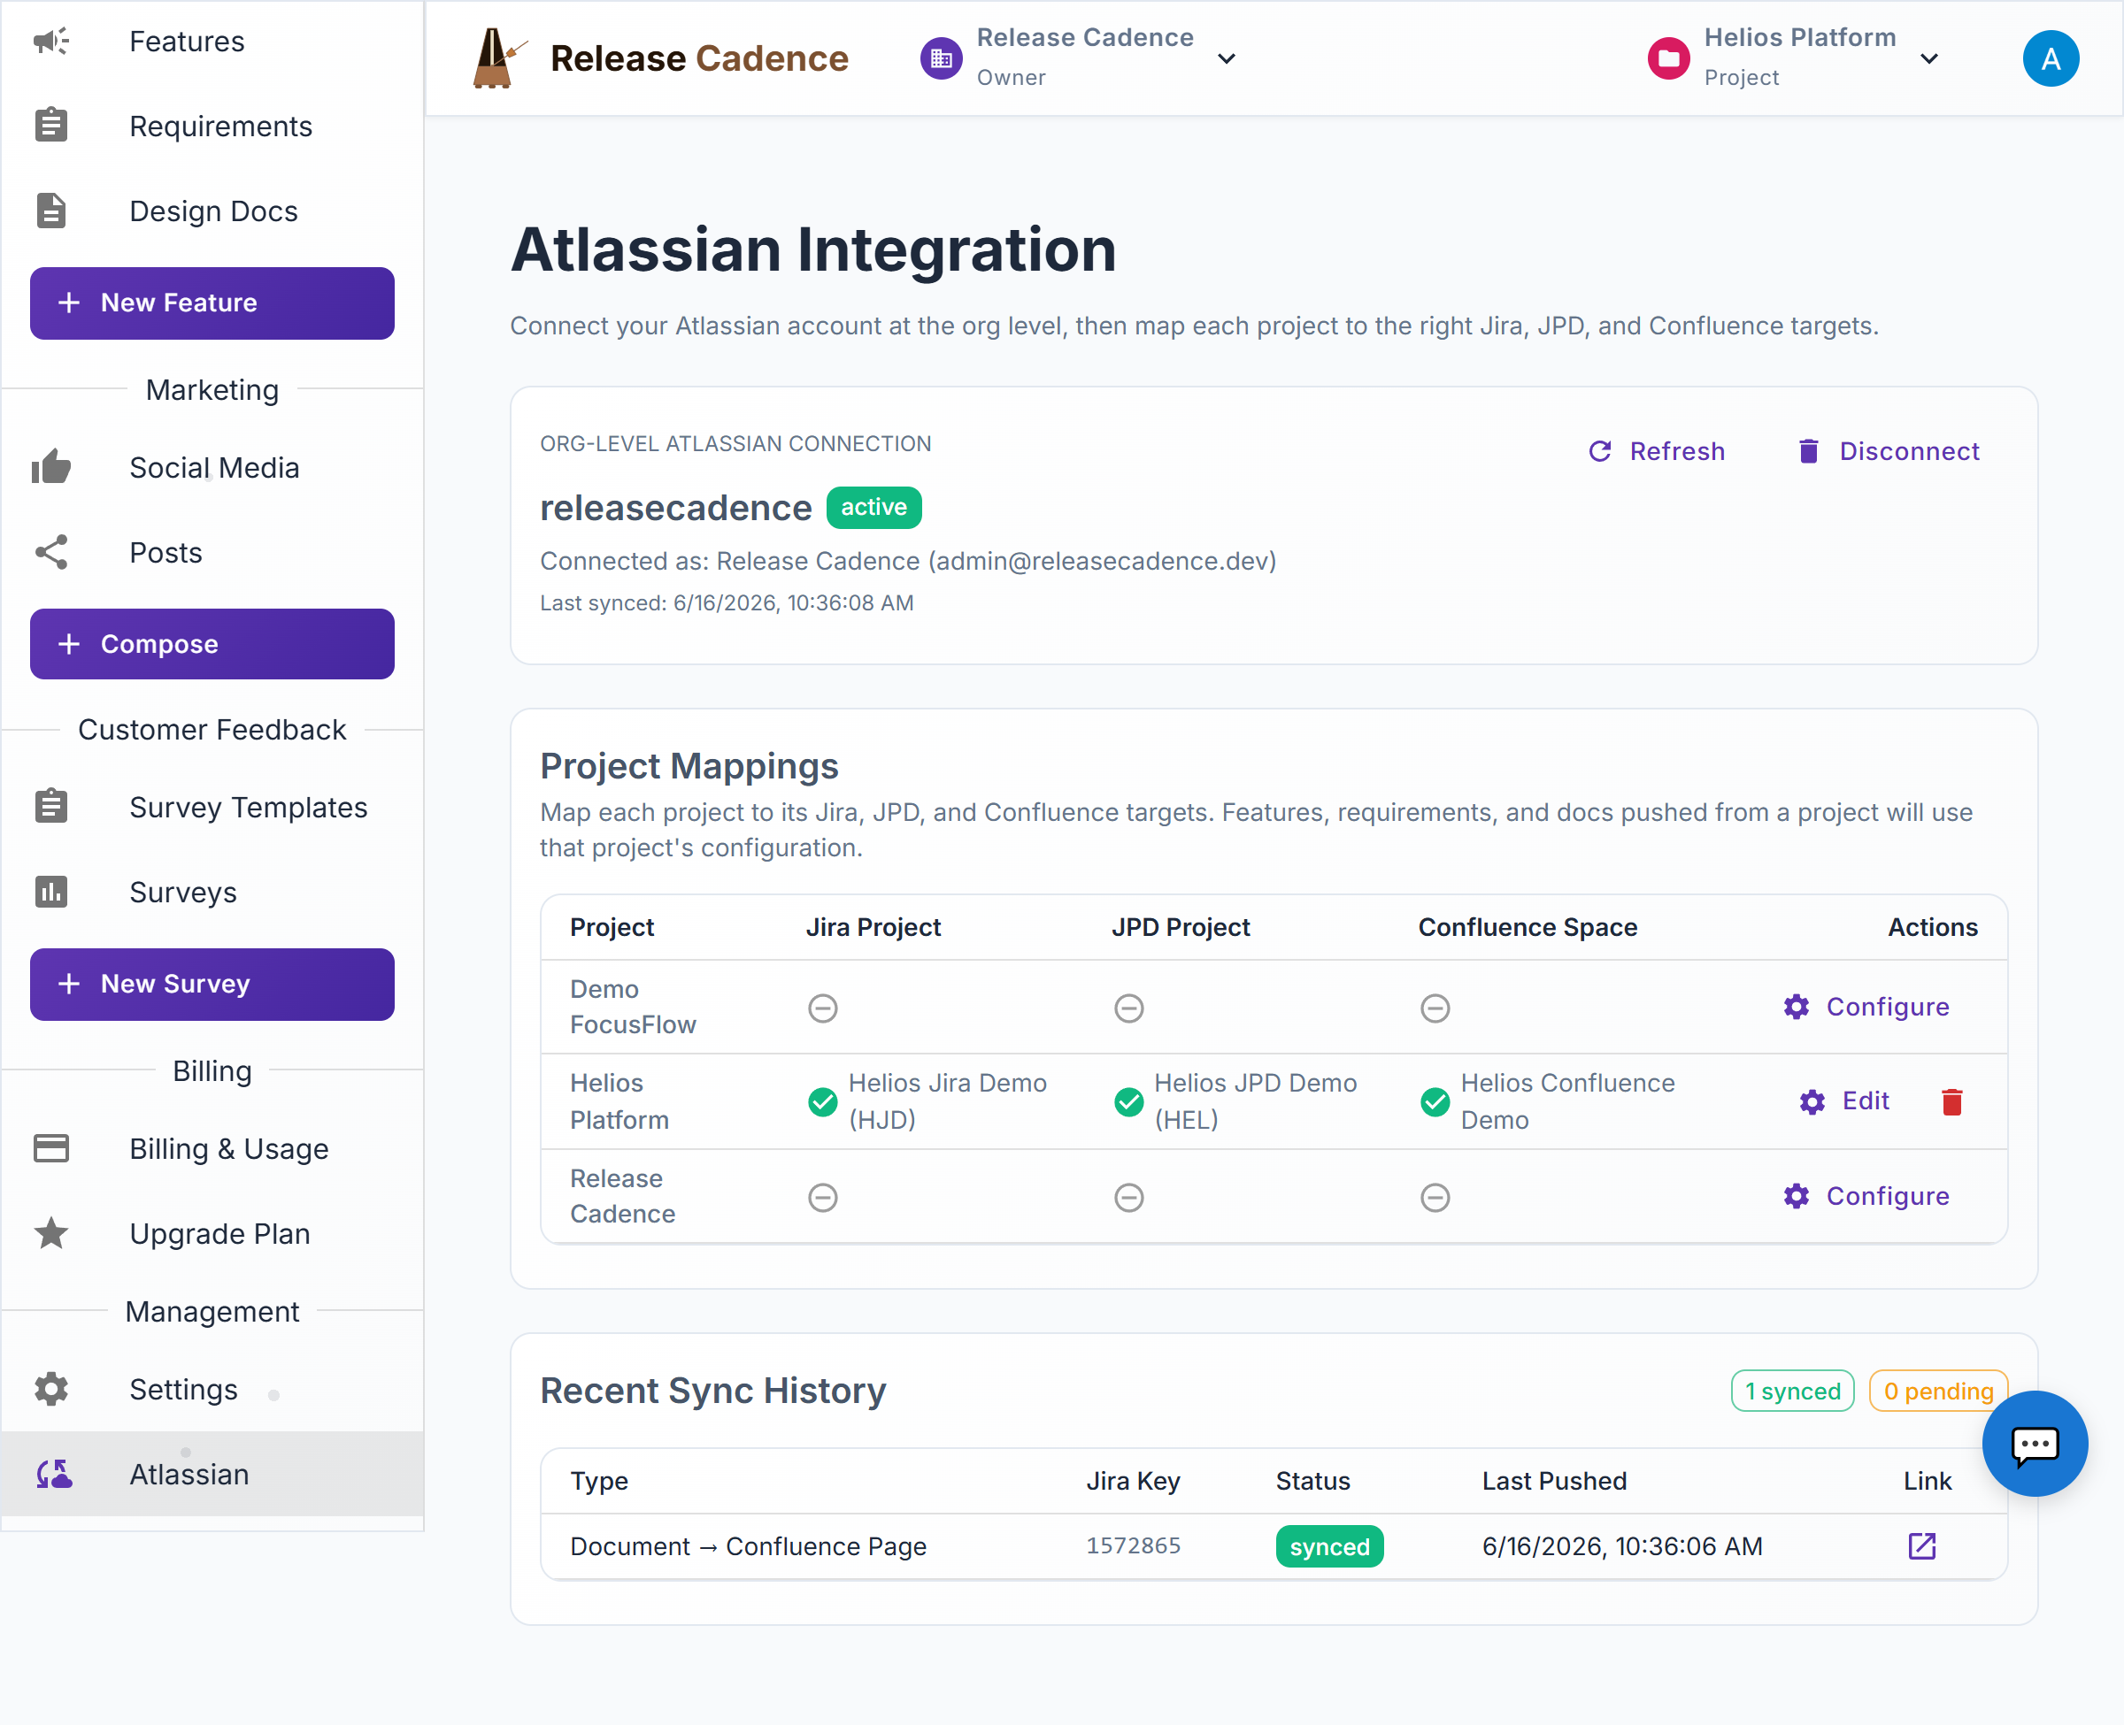Open the Upgrade Plan page
The image size is (2124, 1725).
[212, 1232]
